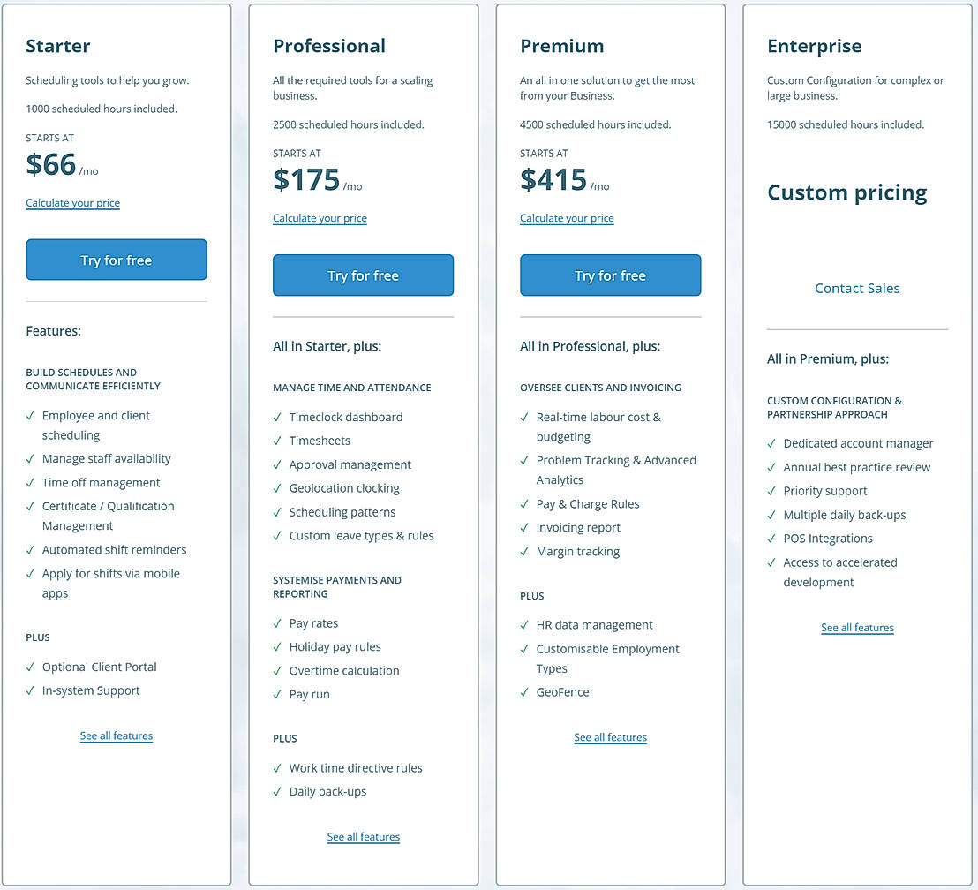The height and width of the screenshot is (890, 978).
Task: Open Calculate your price under Professional
Action: [x=320, y=218]
